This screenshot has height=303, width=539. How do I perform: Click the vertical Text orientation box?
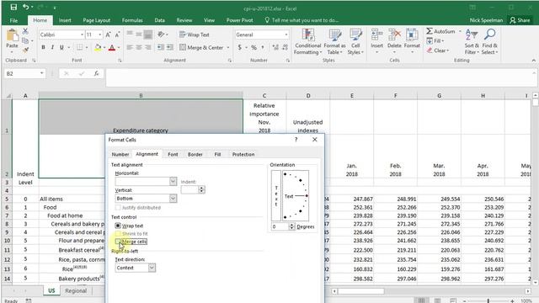276,195
